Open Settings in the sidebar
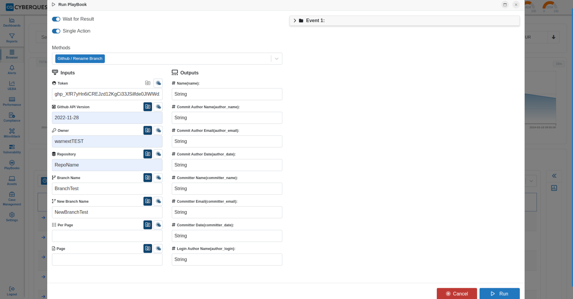Viewport: 573px width, 299px height. pyautogui.click(x=12, y=217)
